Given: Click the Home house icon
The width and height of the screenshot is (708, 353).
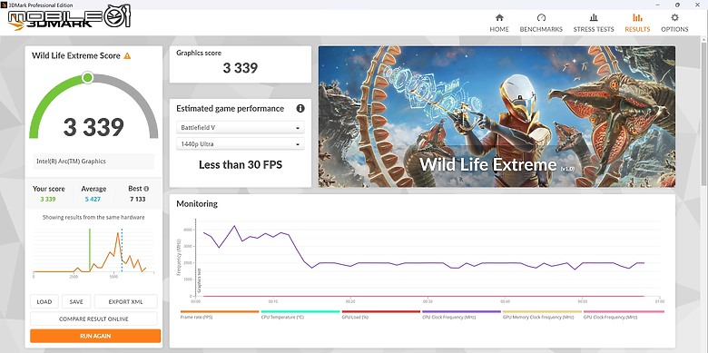Looking at the screenshot, I should tap(499, 17).
